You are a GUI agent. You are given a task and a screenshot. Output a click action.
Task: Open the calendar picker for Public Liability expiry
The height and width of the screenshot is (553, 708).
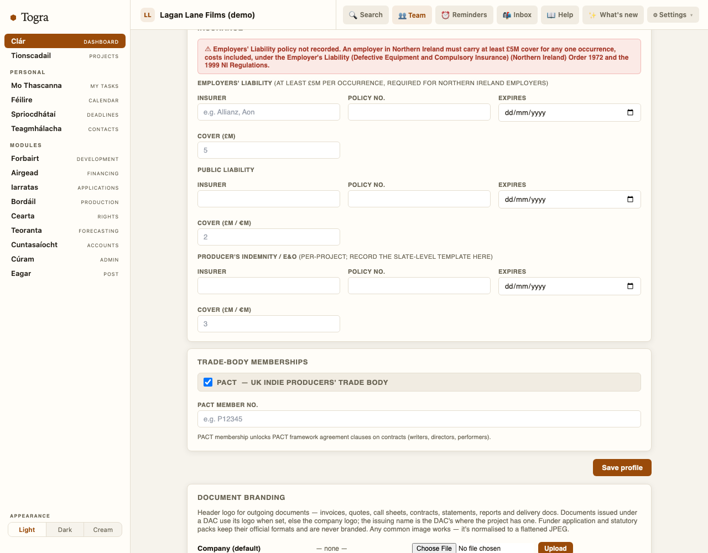coord(630,199)
